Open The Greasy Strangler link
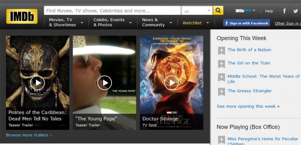 coord(250,91)
